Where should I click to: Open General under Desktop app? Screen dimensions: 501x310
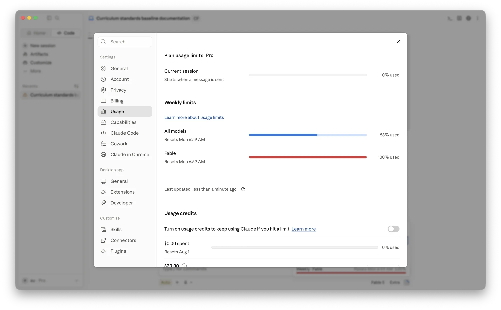(125, 181)
